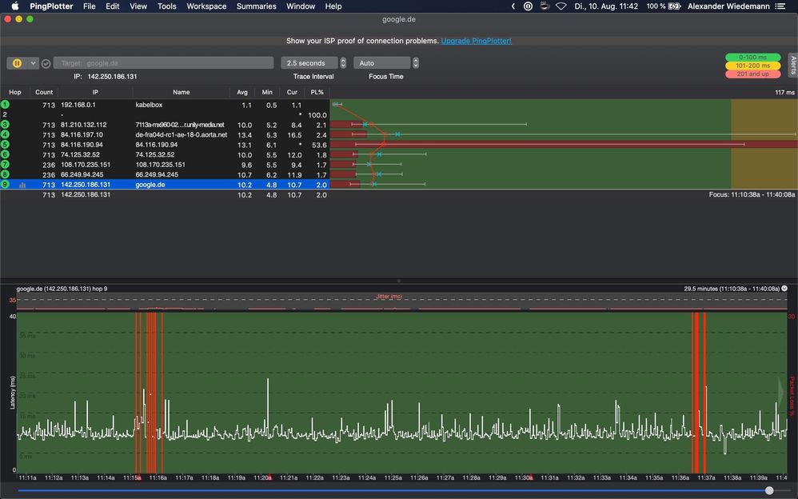Click the circled pause-style menu bar icon
This screenshot has height=499, width=798.
coord(529,6)
